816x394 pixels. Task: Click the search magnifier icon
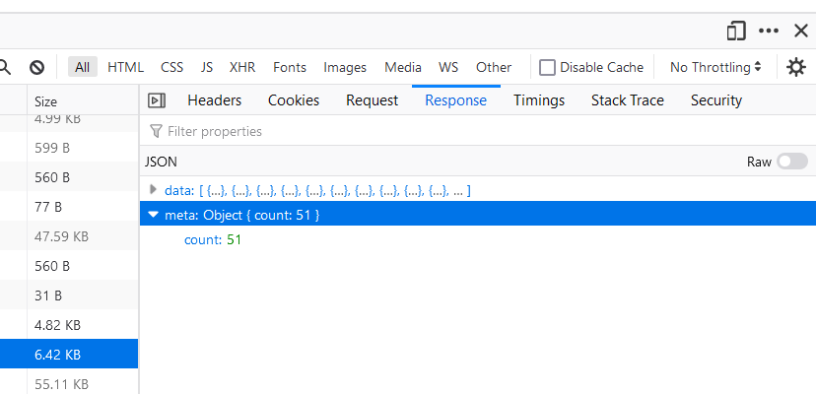click(5, 67)
